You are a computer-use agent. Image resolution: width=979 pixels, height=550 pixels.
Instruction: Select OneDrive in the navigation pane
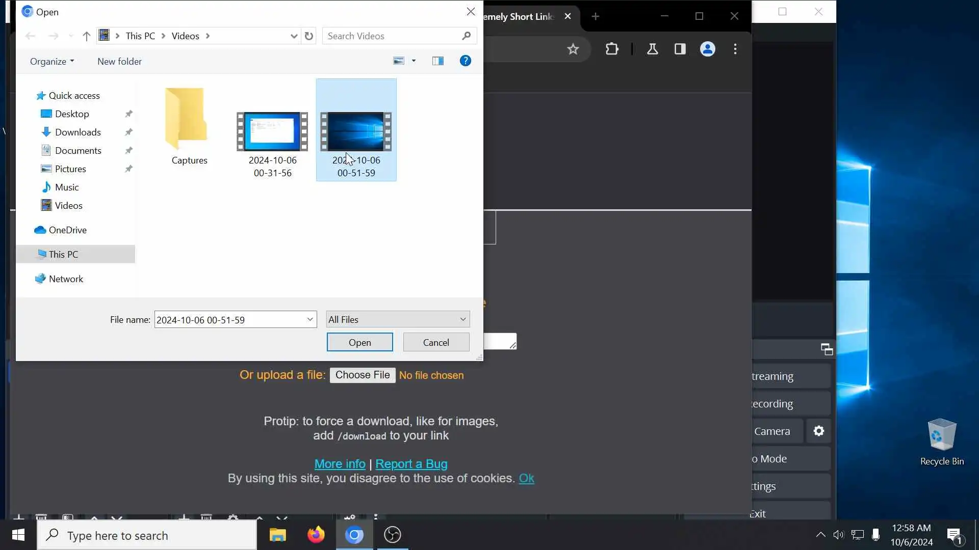[x=67, y=230]
